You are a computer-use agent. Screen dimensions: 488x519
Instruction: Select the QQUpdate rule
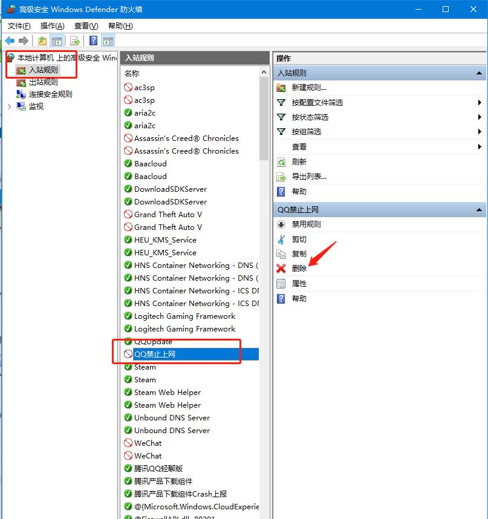pos(153,342)
